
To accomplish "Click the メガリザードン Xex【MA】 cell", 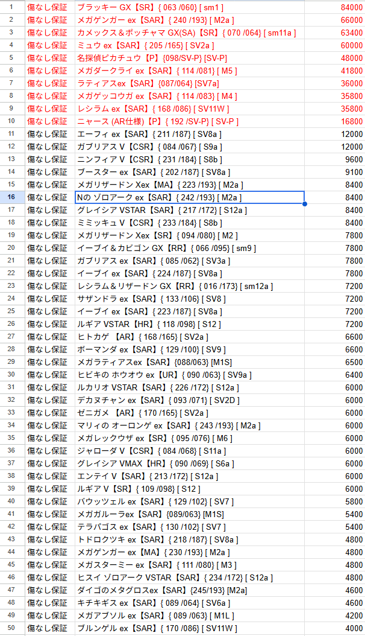I will (x=189, y=185).
